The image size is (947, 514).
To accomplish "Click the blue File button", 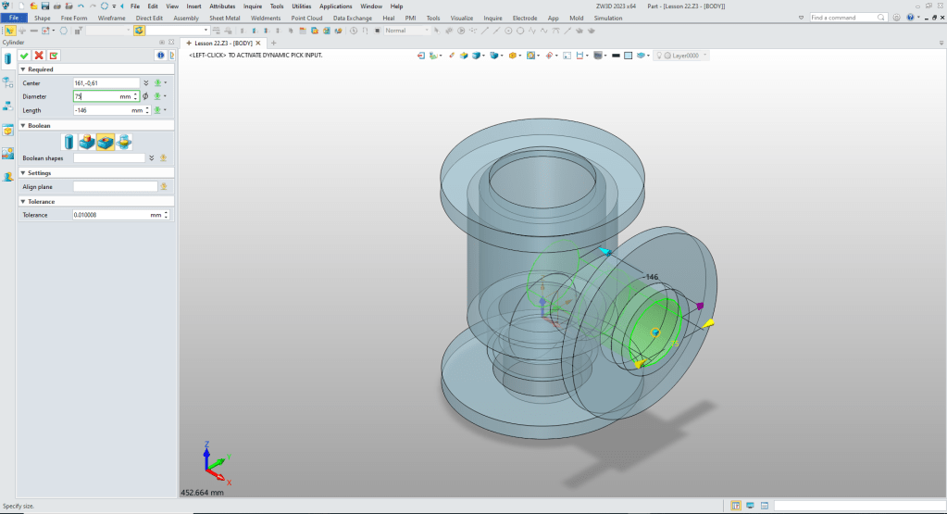I will click(x=14, y=18).
